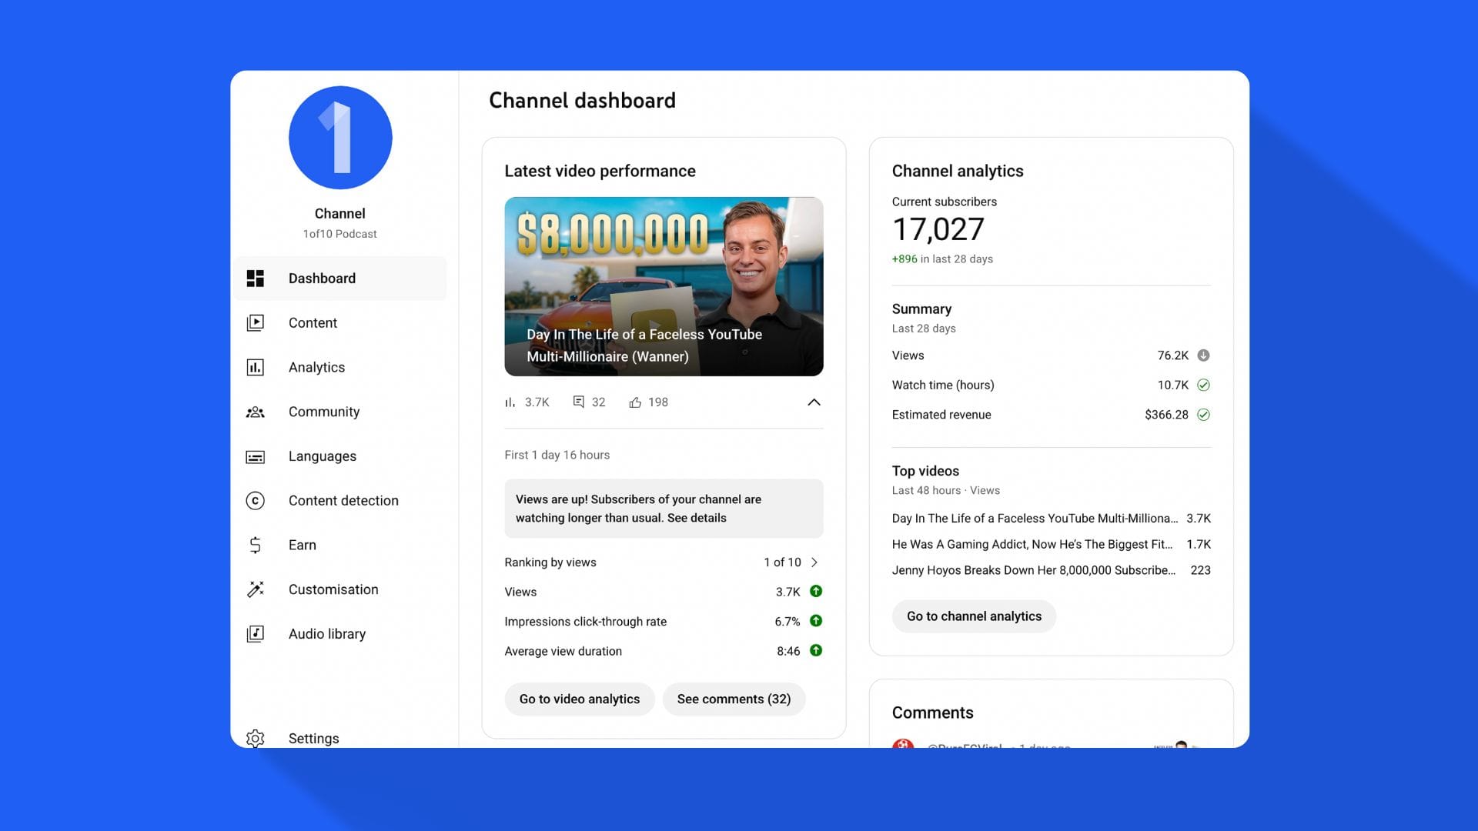The image size is (1478, 831).
Task: Open the See details link
Action: (697, 519)
